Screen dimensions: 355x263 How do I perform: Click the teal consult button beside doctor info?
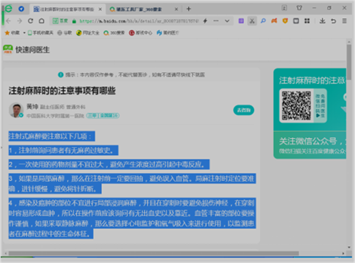[244, 110]
